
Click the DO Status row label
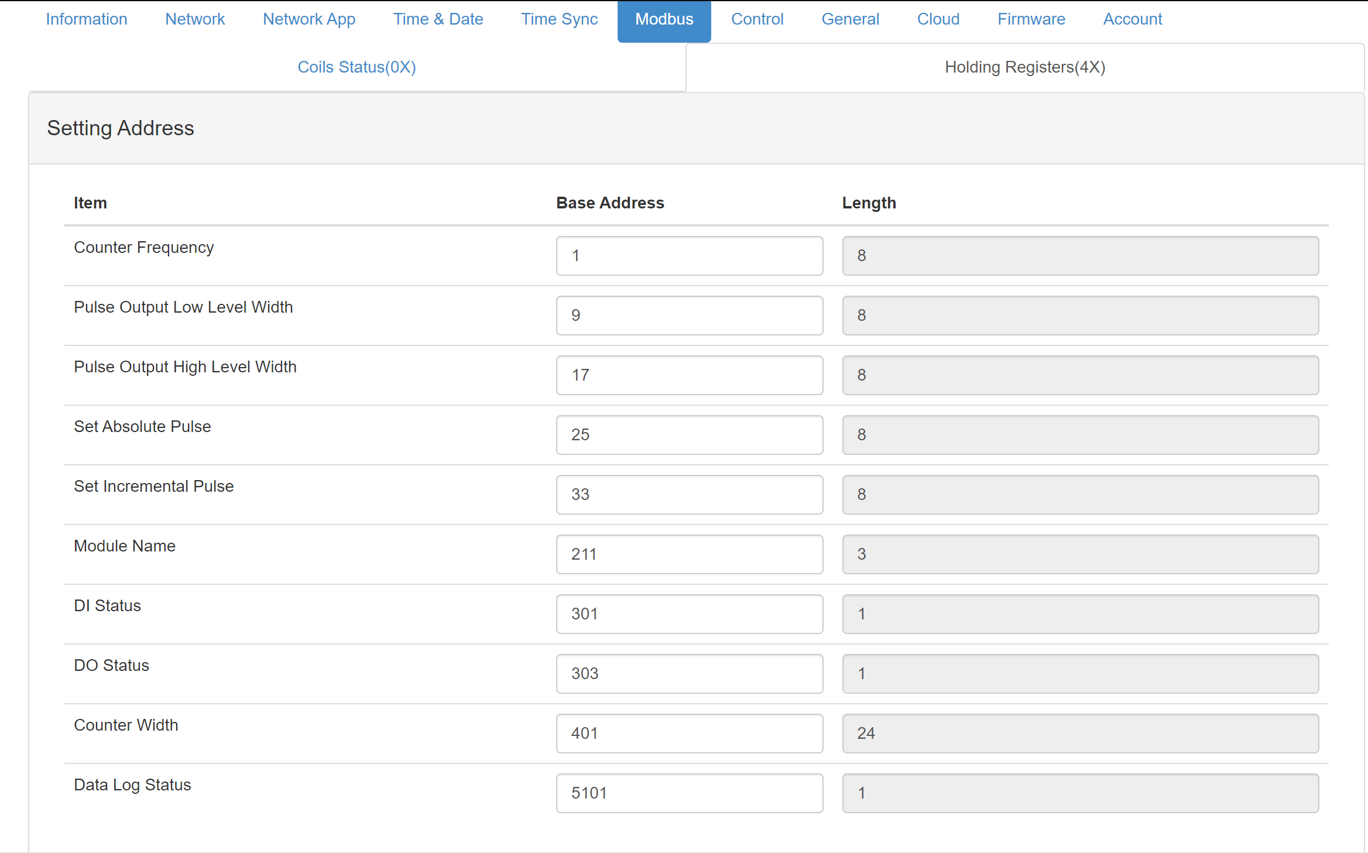click(112, 666)
